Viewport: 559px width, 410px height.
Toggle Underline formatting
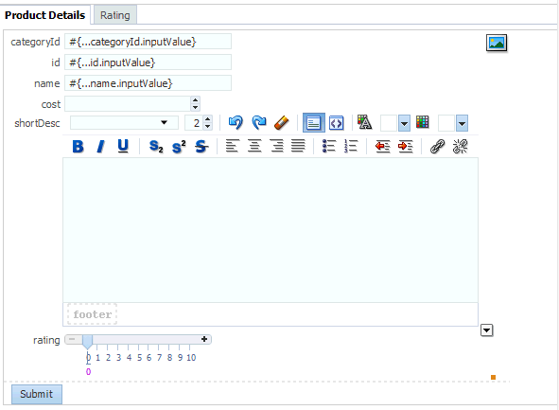pyautogui.click(x=123, y=147)
